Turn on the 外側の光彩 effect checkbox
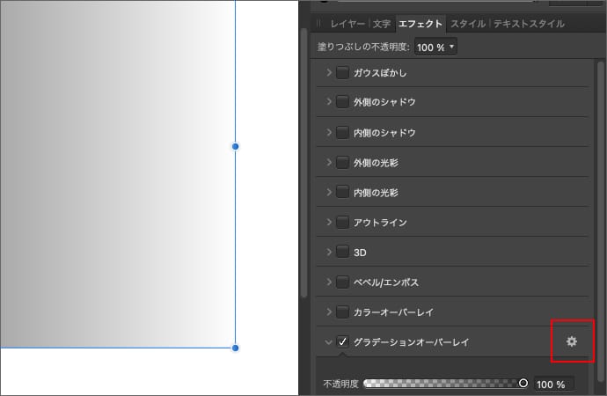This screenshot has height=396, width=607. [342, 163]
